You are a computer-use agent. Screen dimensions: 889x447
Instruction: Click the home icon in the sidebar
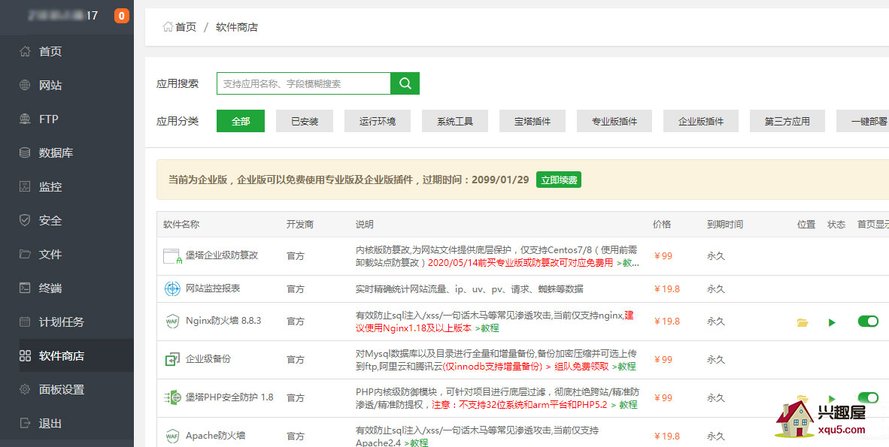click(x=25, y=52)
